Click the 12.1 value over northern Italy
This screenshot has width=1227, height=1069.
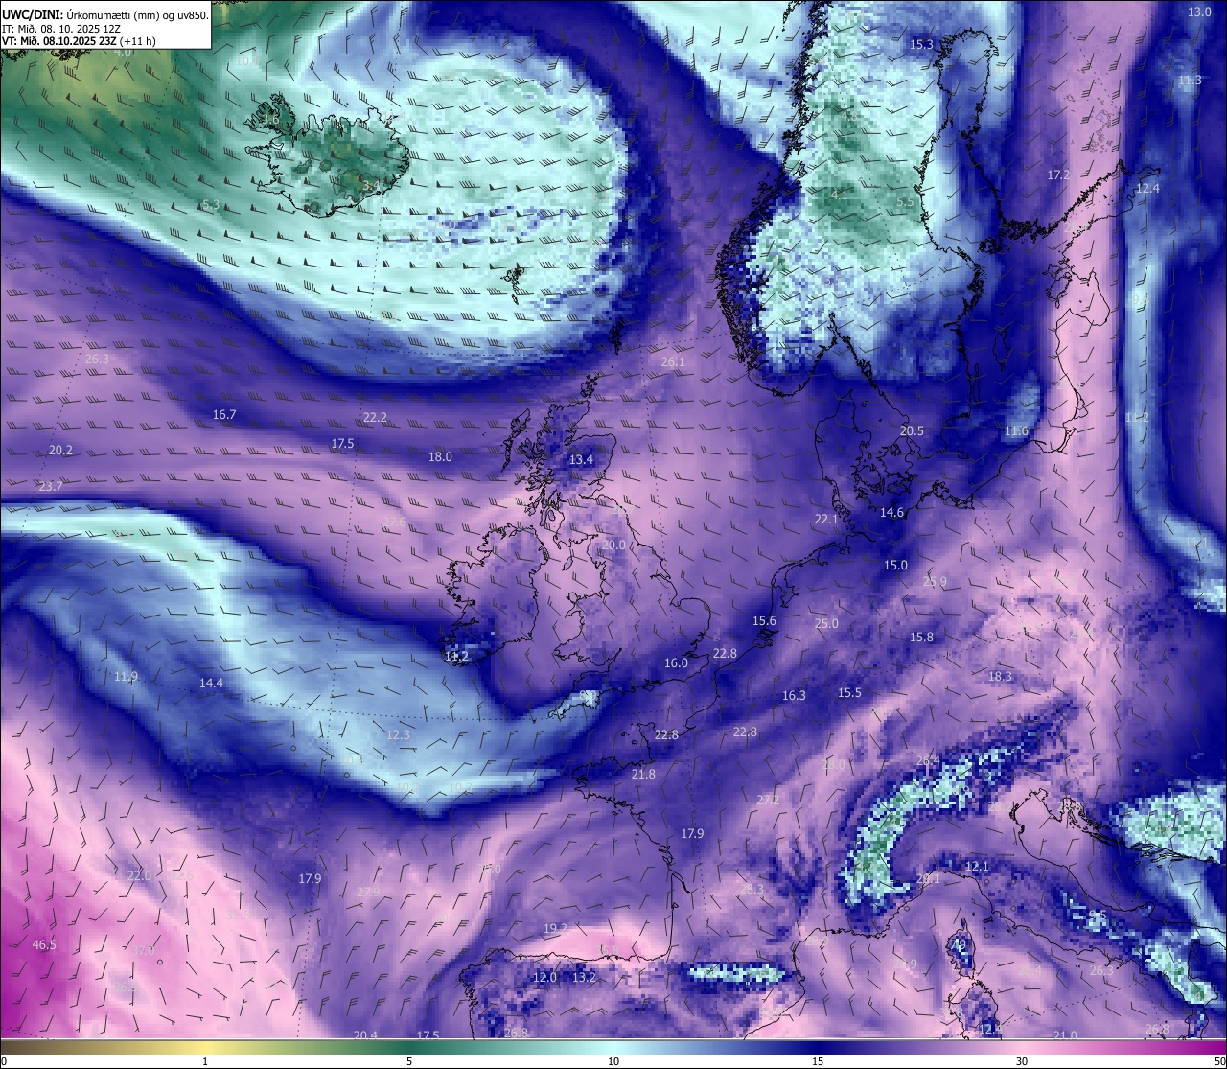click(977, 867)
